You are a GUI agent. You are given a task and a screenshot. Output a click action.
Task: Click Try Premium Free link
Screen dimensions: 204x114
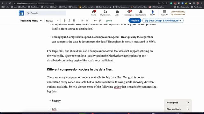[x=178, y=15]
